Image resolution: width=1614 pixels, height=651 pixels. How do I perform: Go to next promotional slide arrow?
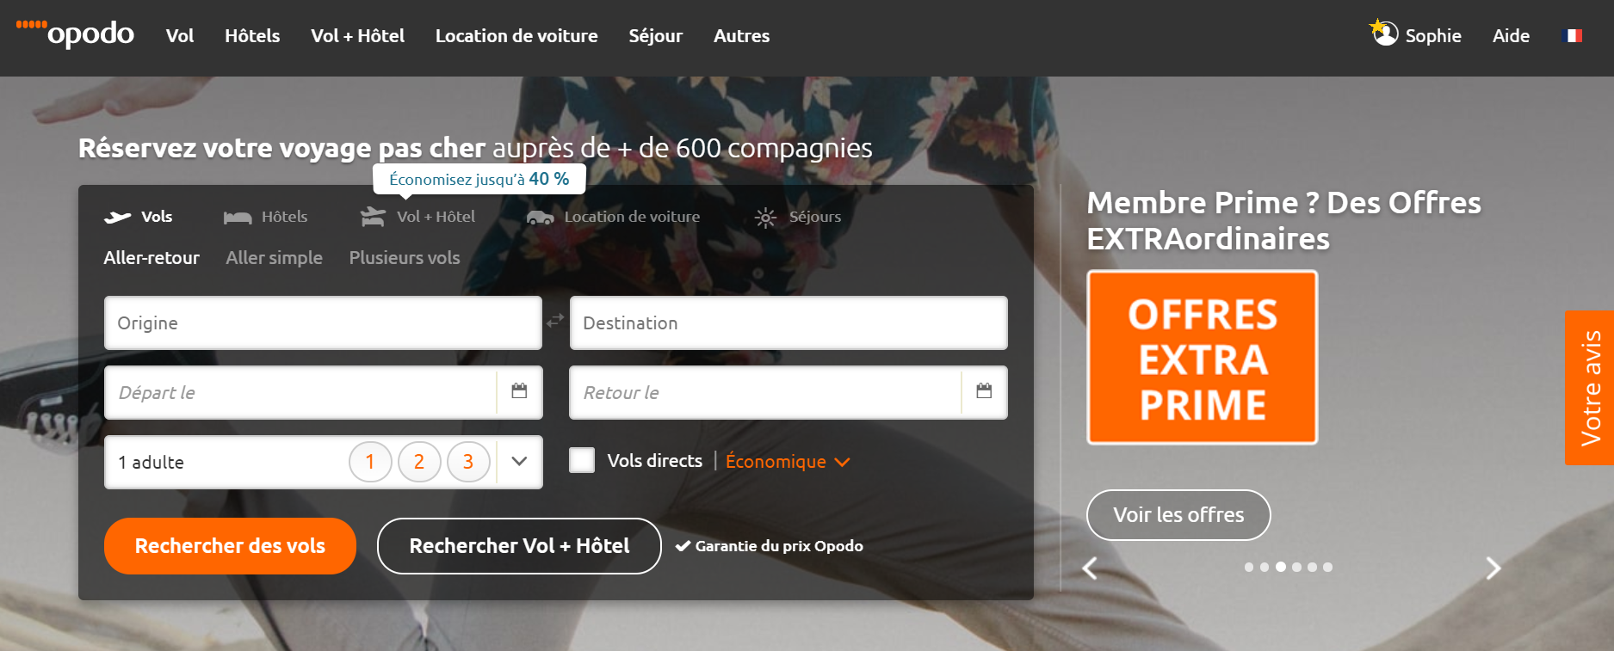click(x=1493, y=568)
